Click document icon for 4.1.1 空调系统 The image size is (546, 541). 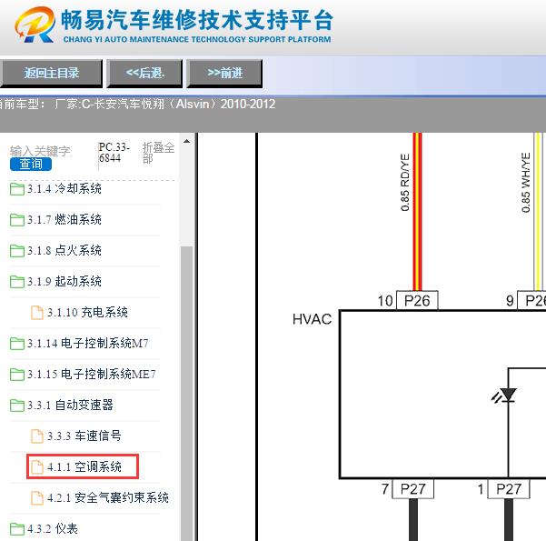[37, 467]
